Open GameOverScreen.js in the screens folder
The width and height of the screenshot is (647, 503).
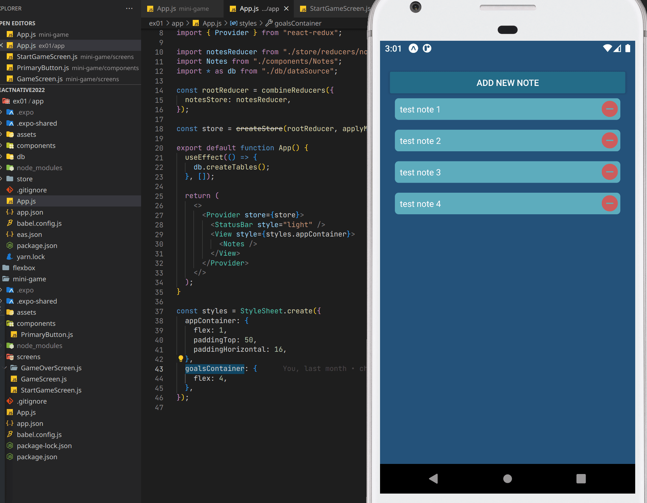[x=71, y=368]
